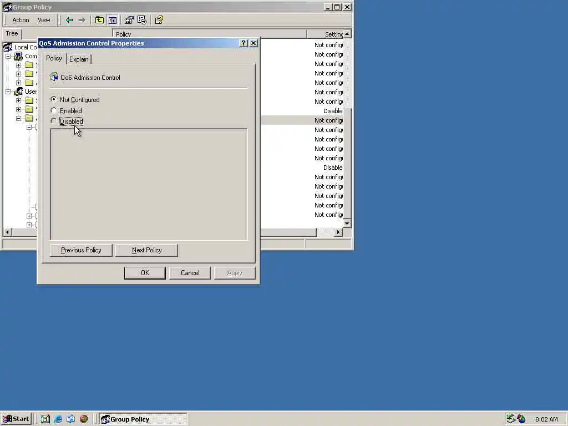Launch Show Desktop from quick launch
The width and height of the screenshot is (568, 426).
coord(45,419)
